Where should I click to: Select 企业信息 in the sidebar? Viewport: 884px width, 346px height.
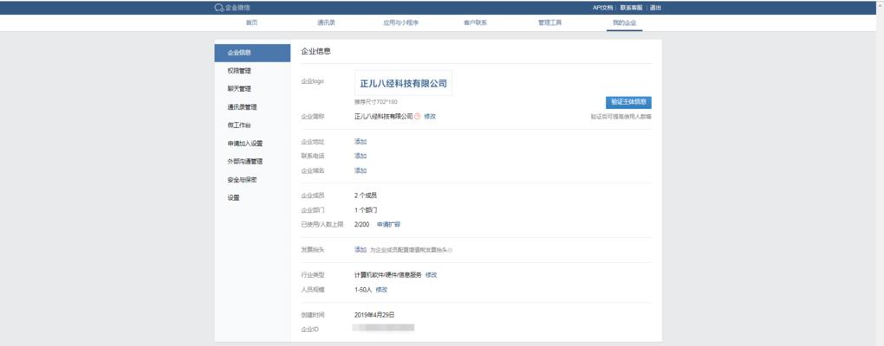[x=252, y=53]
